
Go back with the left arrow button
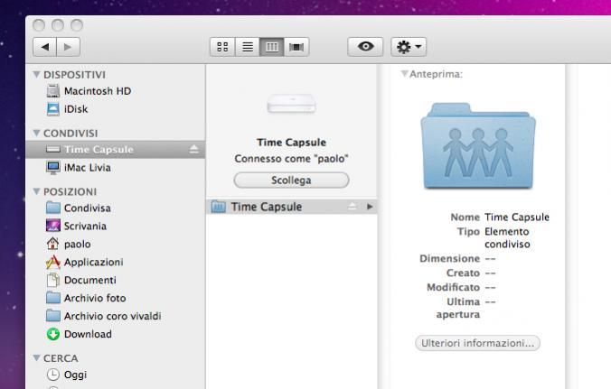click(45, 47)
